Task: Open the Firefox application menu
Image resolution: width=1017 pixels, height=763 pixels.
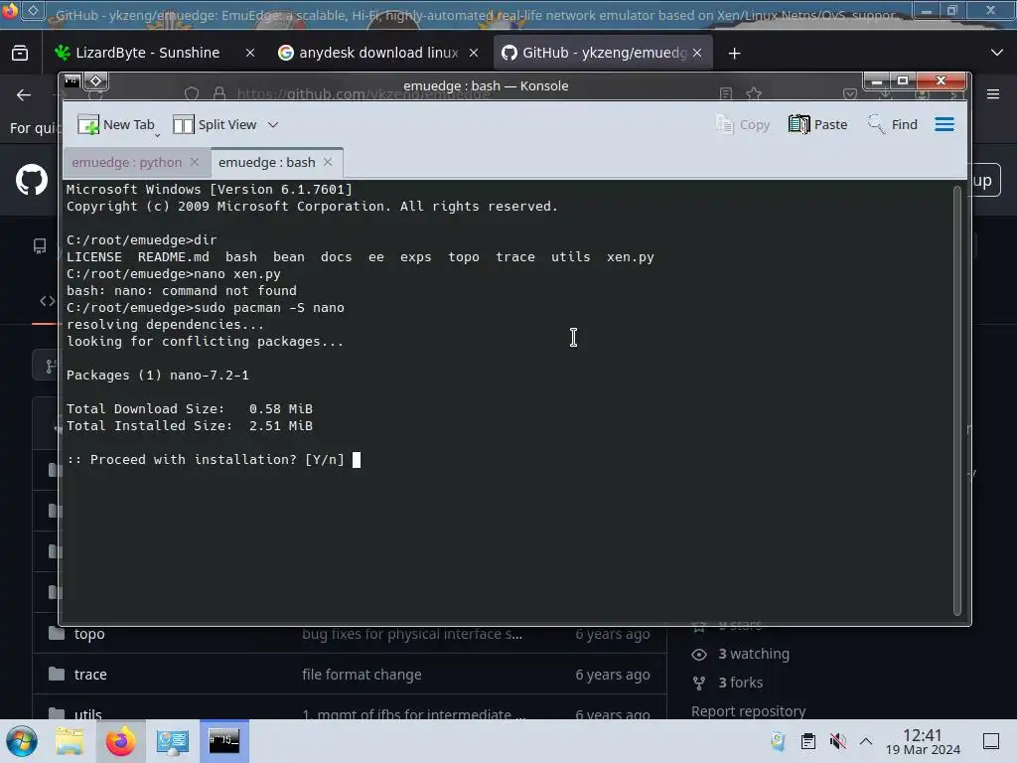Action: click(x=993, y=94)
